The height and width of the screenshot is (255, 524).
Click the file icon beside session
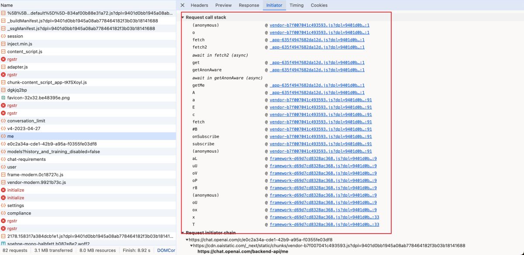(x=3, y=36)
